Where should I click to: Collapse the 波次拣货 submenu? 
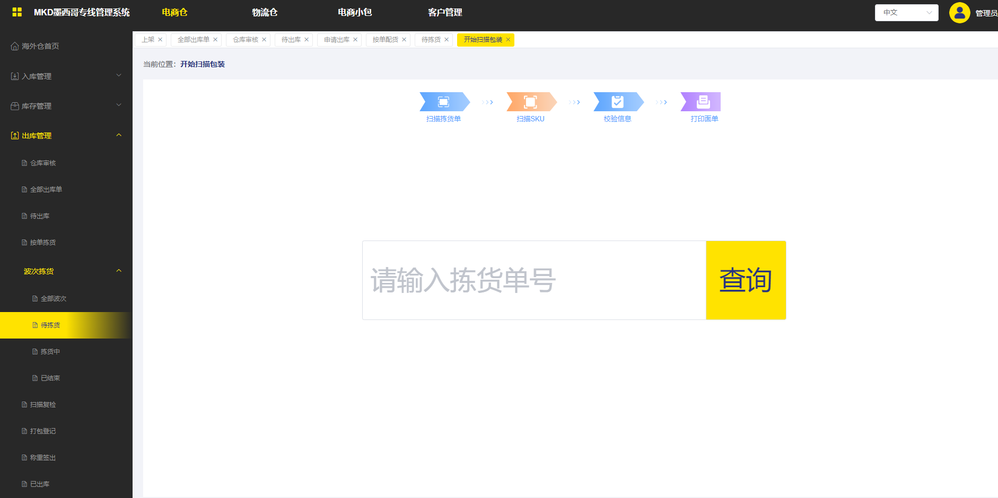119,271
